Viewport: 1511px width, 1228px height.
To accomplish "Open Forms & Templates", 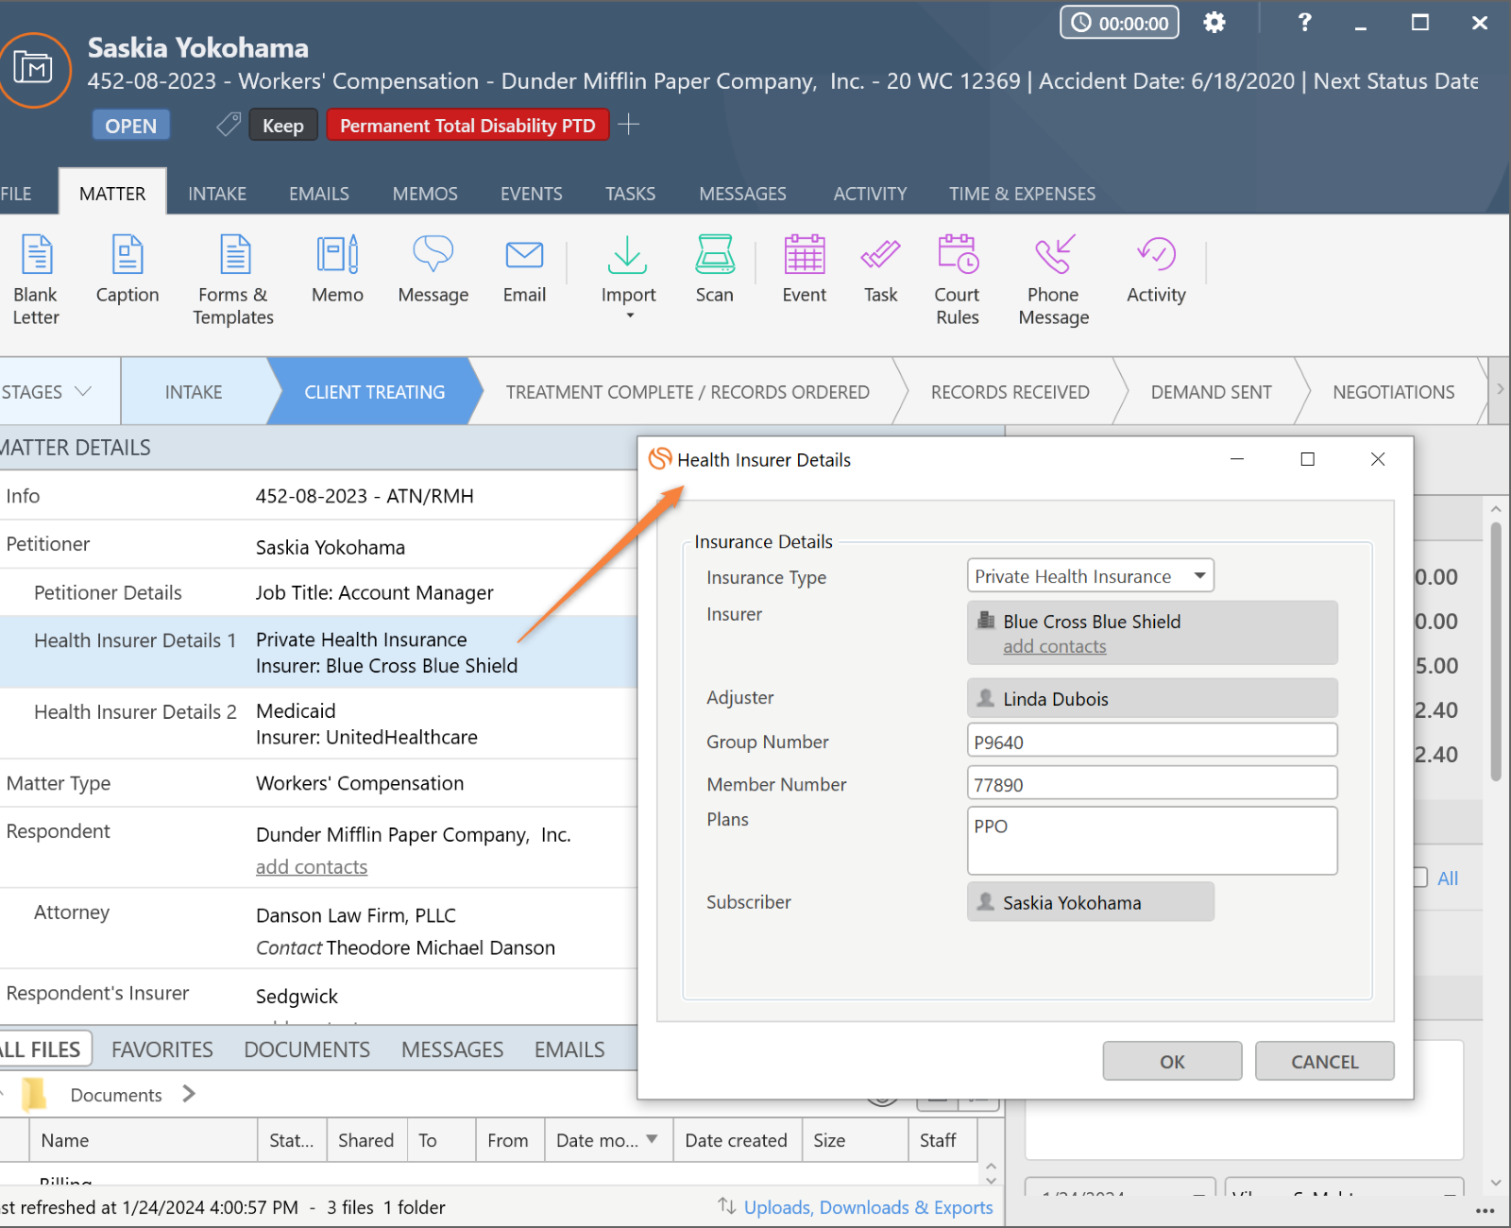I will (233, 280).
